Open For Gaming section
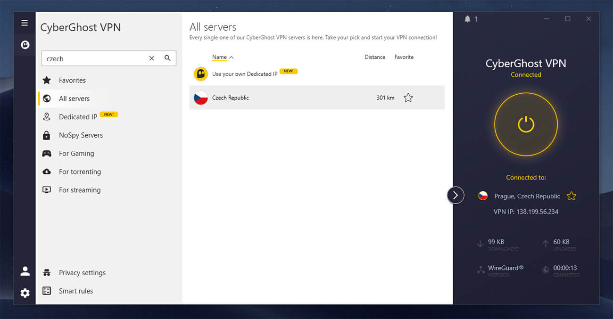This screenshot has height=319, width=613. pyautogui.click(x=76, y=154)
